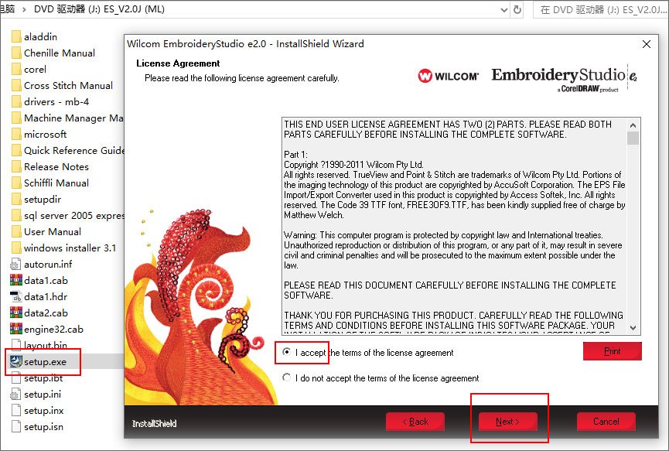Select the data2.cab archive icon

[x=15, y=313]
